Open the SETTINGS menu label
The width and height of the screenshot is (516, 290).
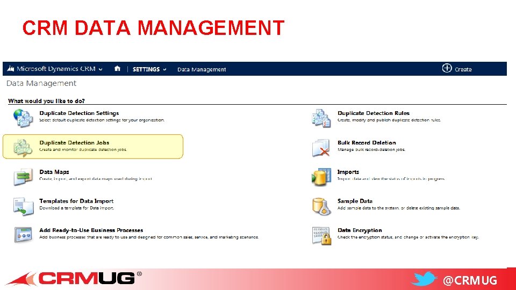146,69
